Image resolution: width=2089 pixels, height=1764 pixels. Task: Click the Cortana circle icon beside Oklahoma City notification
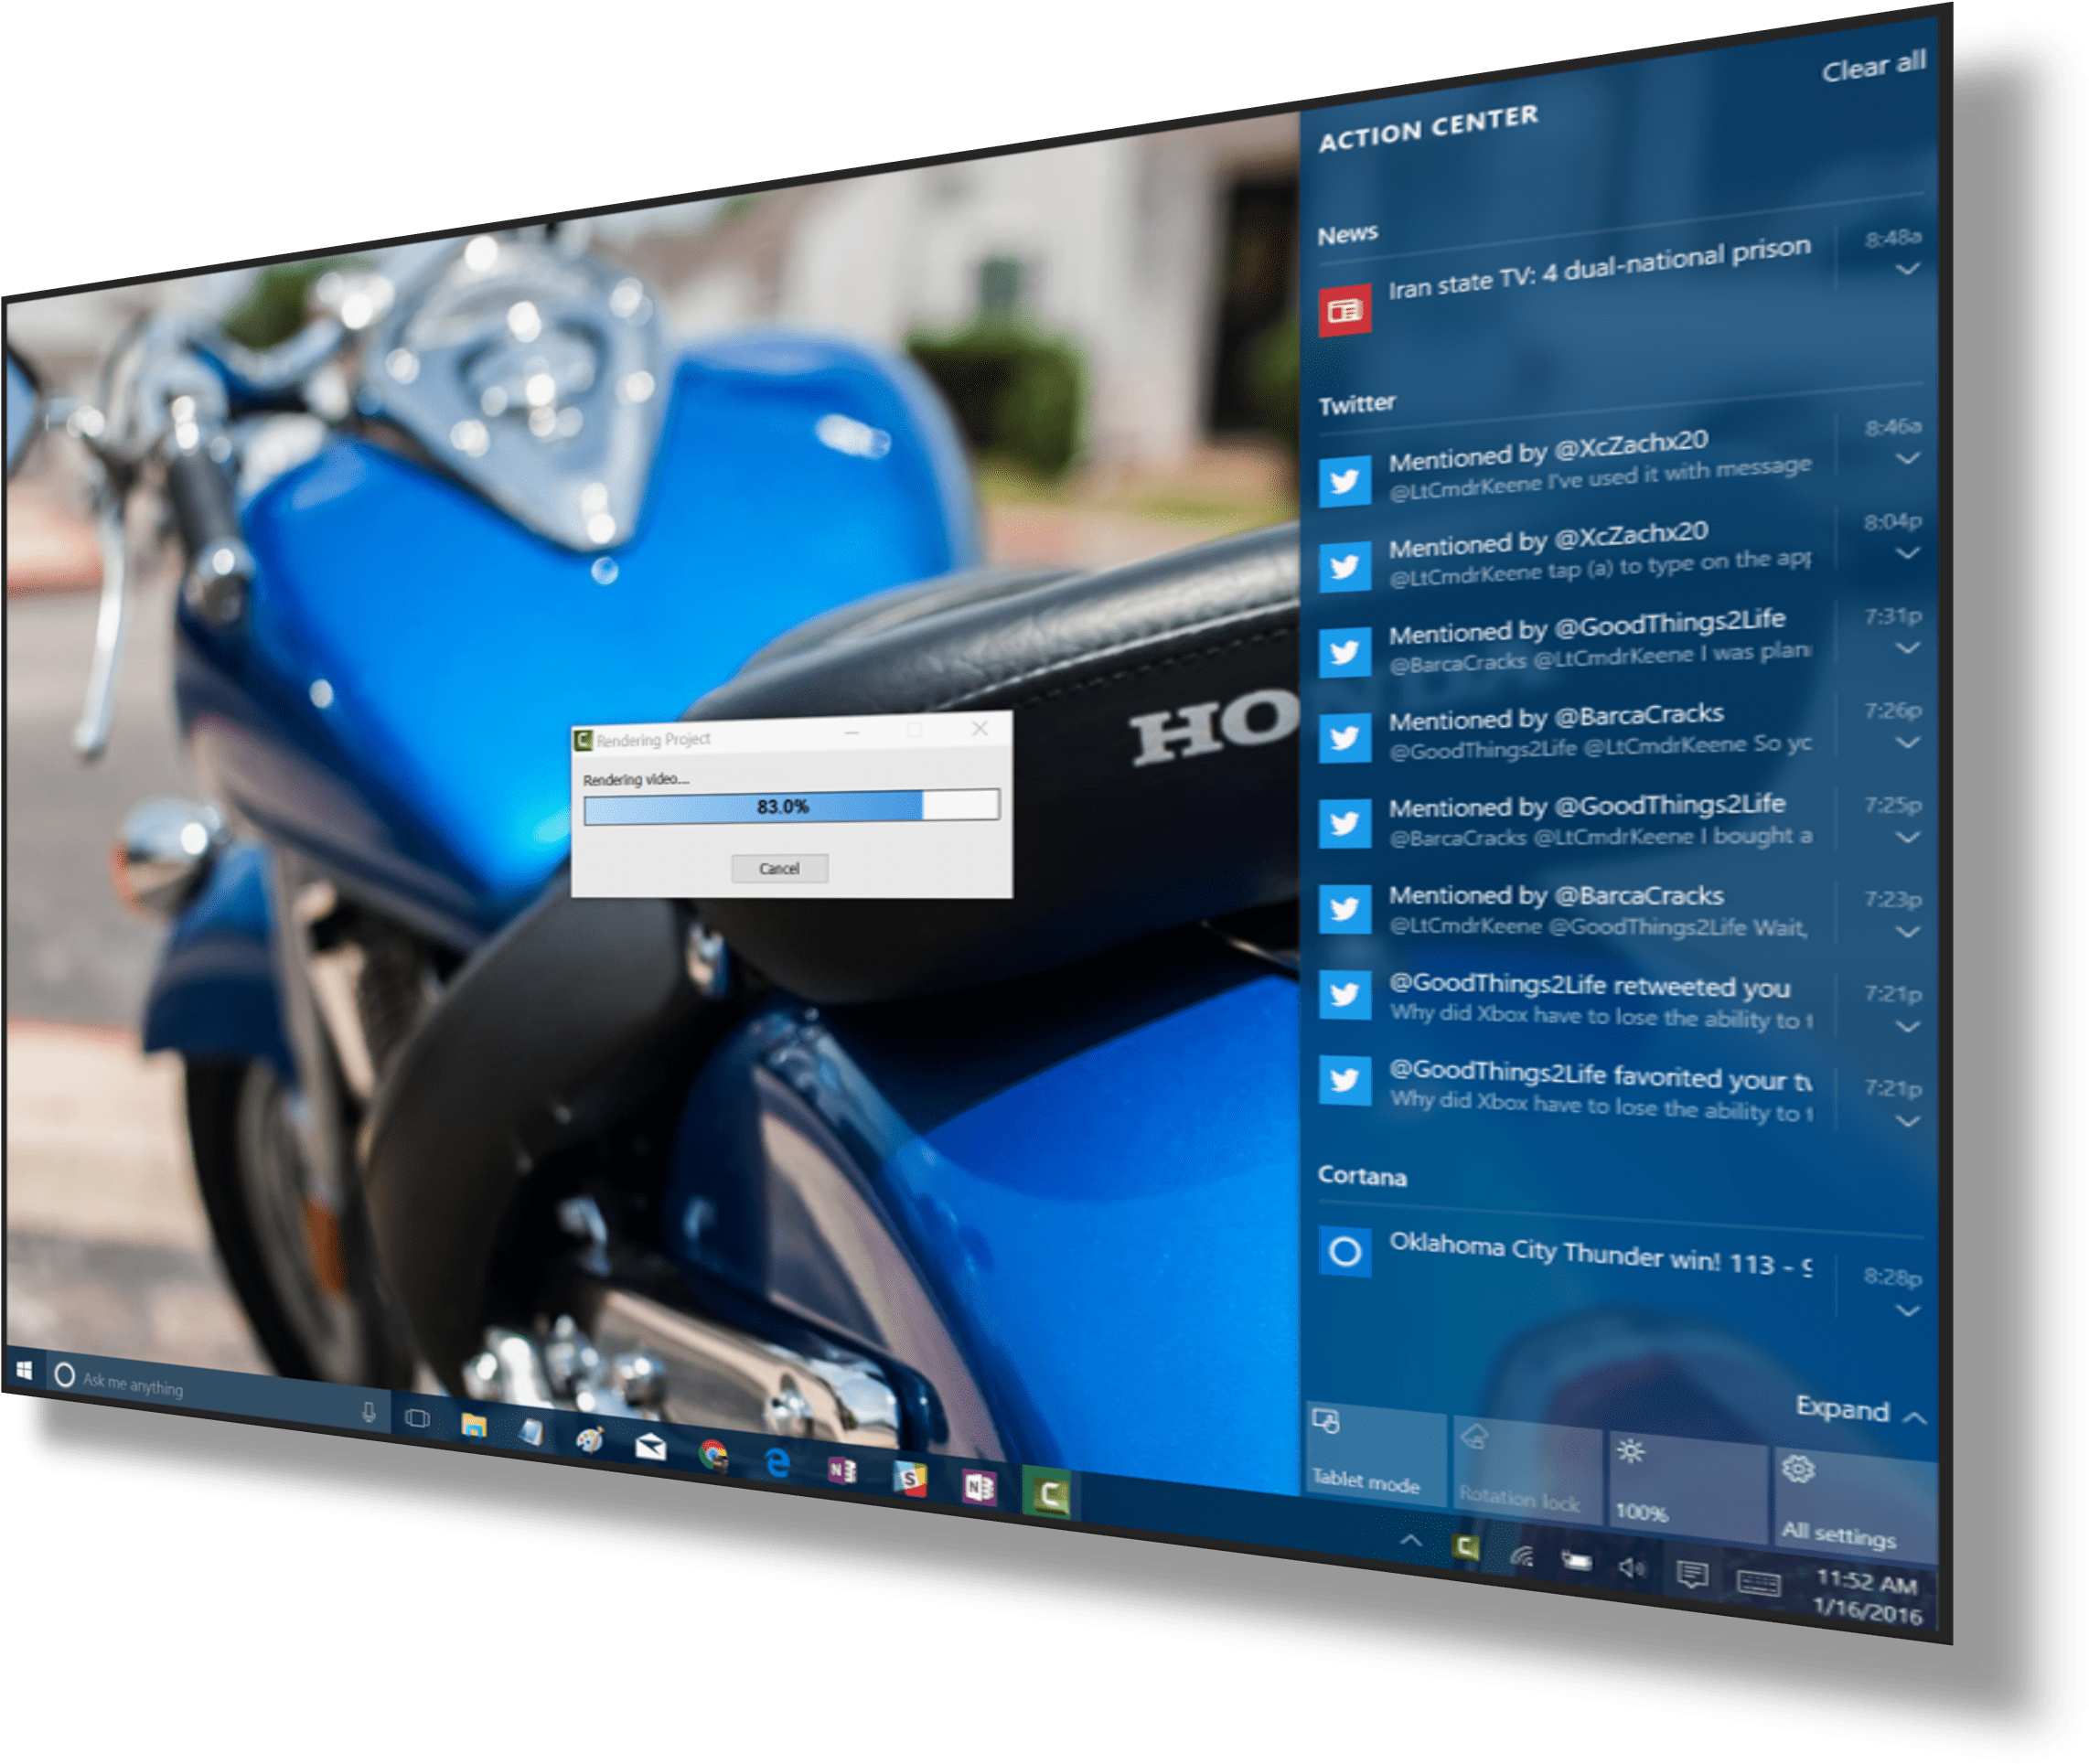click(x=1344, y=1251)
